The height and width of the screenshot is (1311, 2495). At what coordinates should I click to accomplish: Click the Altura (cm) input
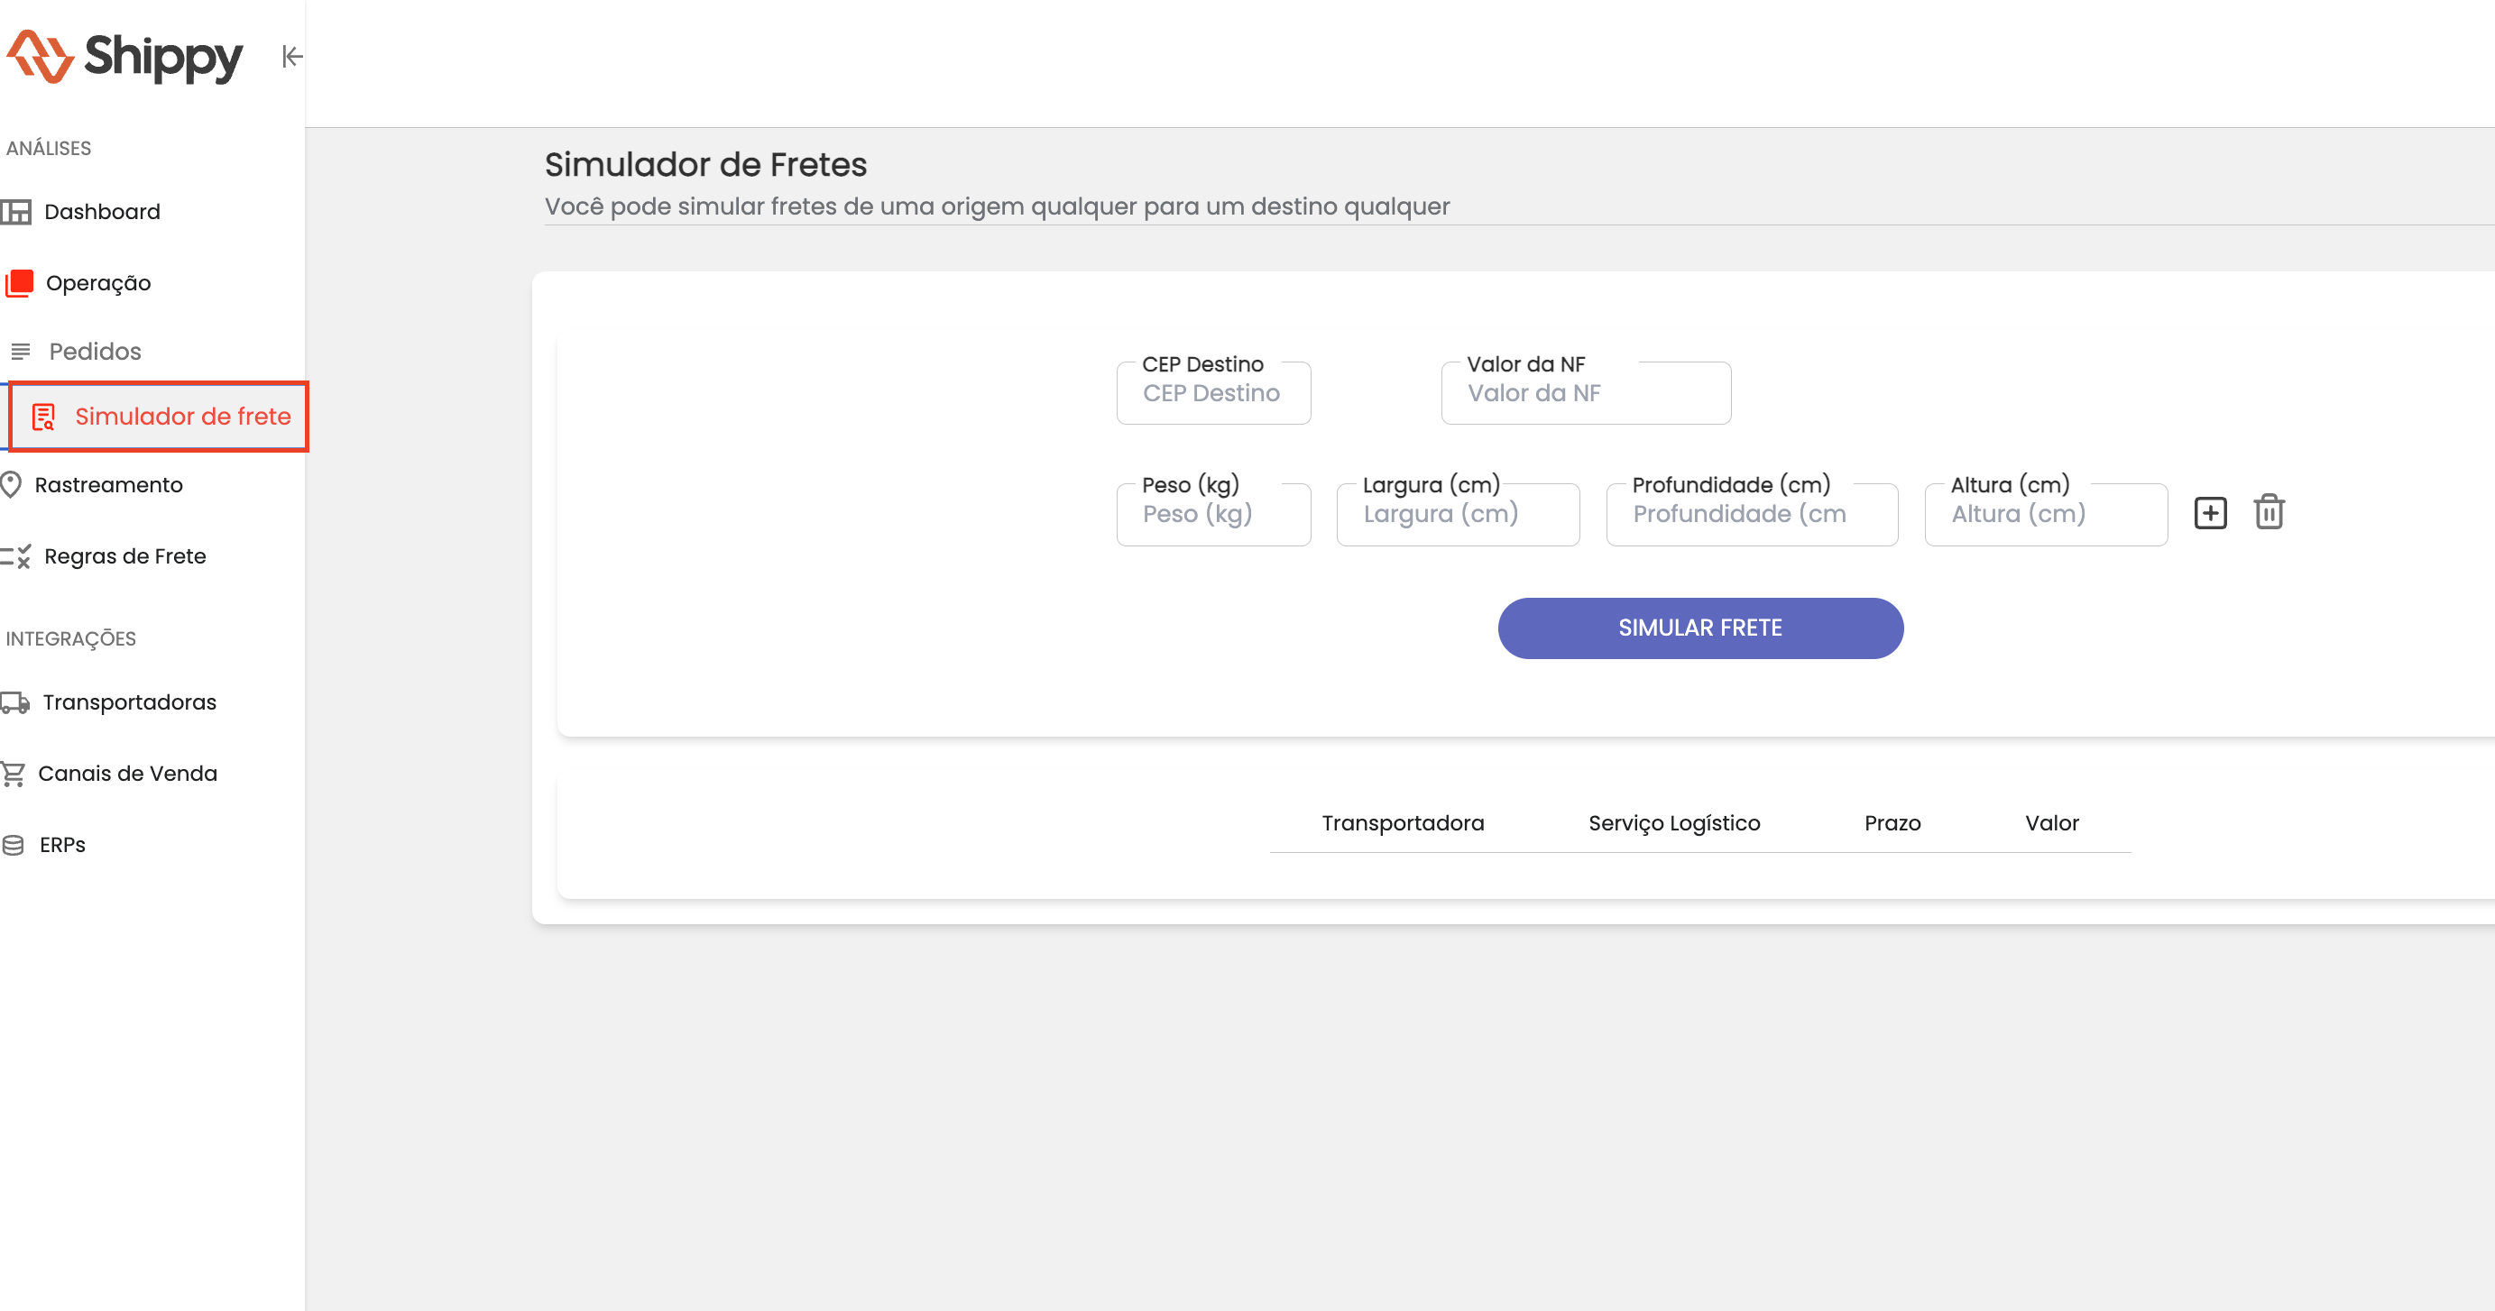(2045, 515)
